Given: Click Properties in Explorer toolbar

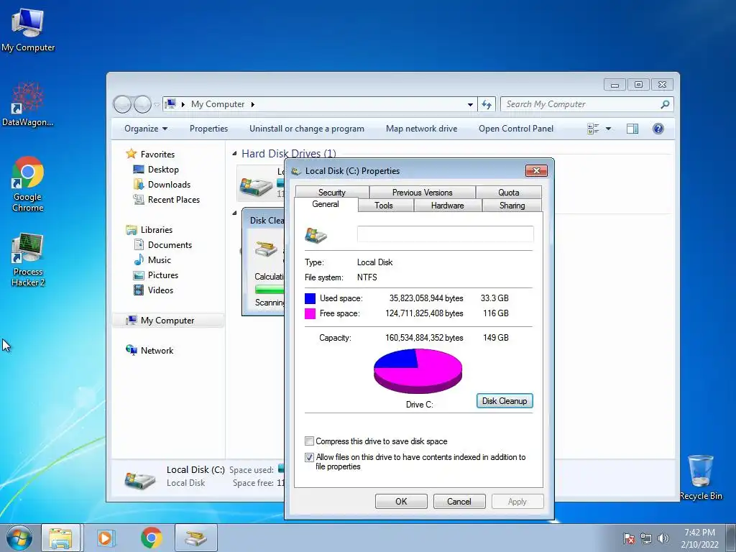Looking at the screenshot, I should point(208,129).
